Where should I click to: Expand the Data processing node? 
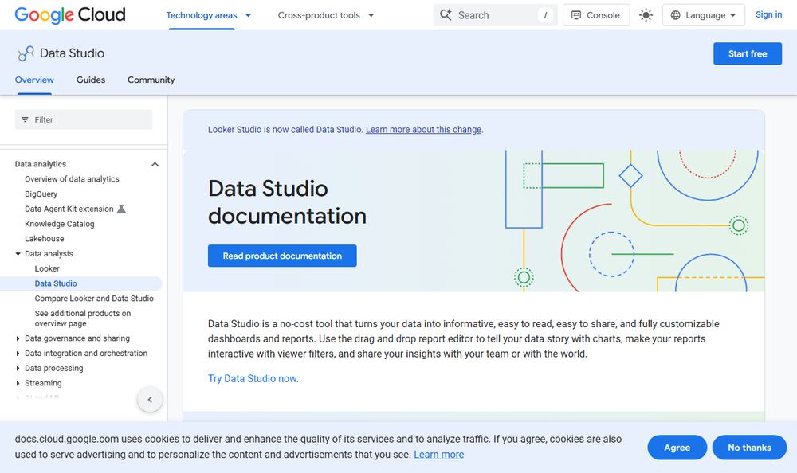click(x=18, y=369)
